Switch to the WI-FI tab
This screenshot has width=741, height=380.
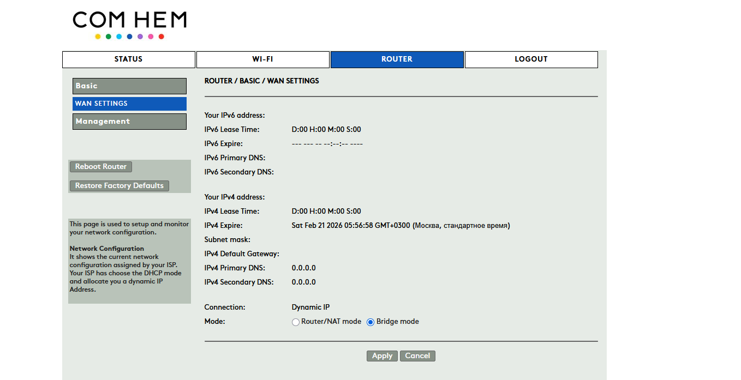262,59
